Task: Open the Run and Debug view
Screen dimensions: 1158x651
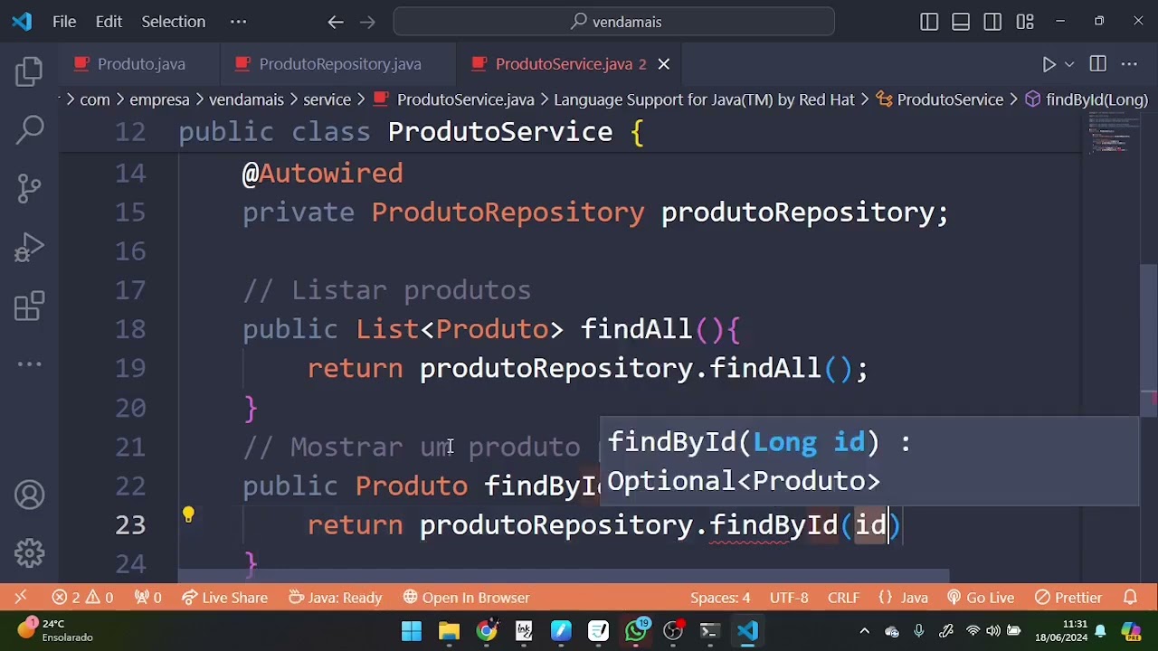Action: (29, 247)
